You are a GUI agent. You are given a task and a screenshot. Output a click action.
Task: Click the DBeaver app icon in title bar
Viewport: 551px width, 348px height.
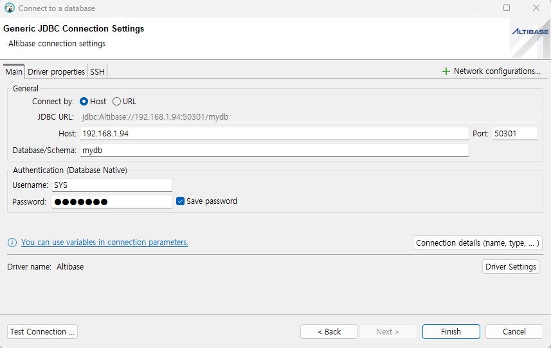(9, 8)
